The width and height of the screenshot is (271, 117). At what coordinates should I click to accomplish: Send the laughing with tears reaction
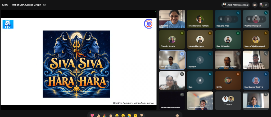(x=117, y=115)
